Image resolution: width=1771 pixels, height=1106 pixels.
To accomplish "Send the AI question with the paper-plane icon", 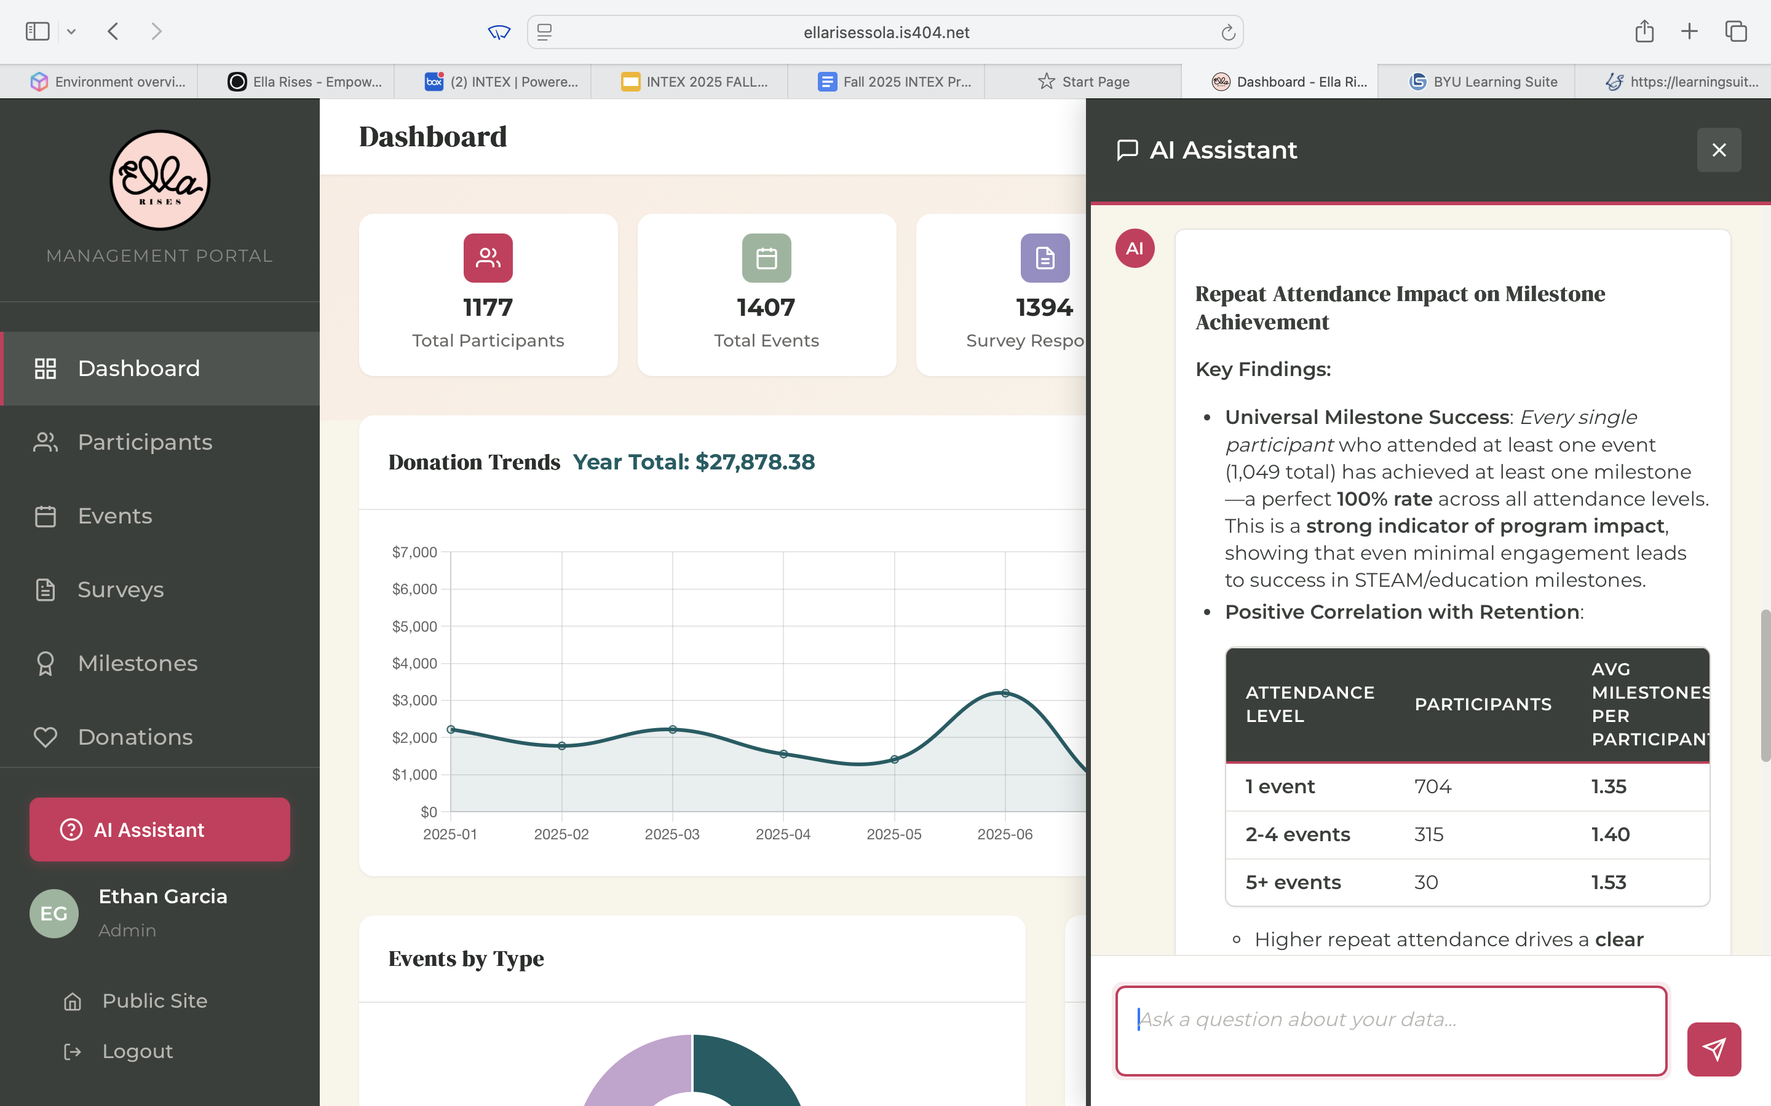I will point(1714,1049).
